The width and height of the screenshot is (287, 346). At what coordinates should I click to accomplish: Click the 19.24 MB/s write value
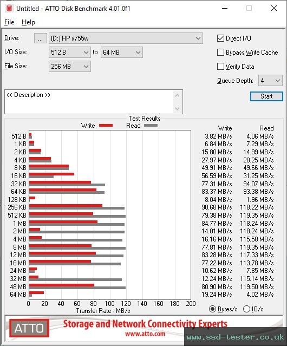tap(217, 295)
